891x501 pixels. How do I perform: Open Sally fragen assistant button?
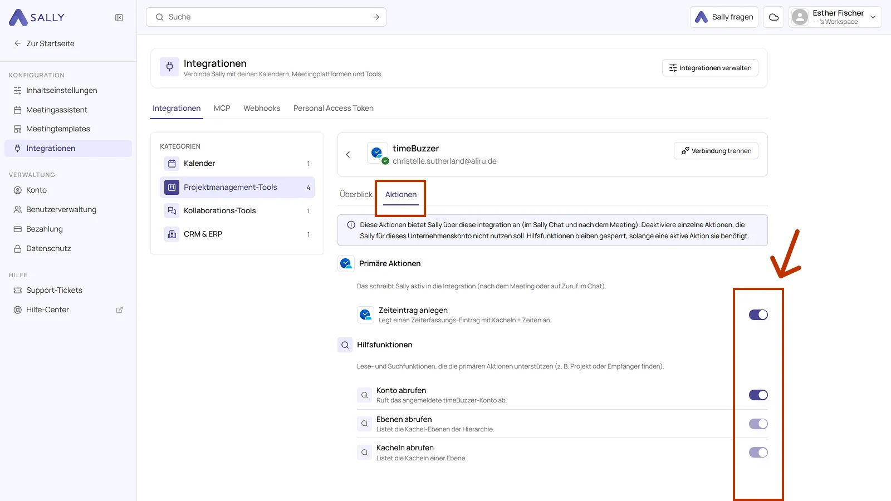click(724, 17)
